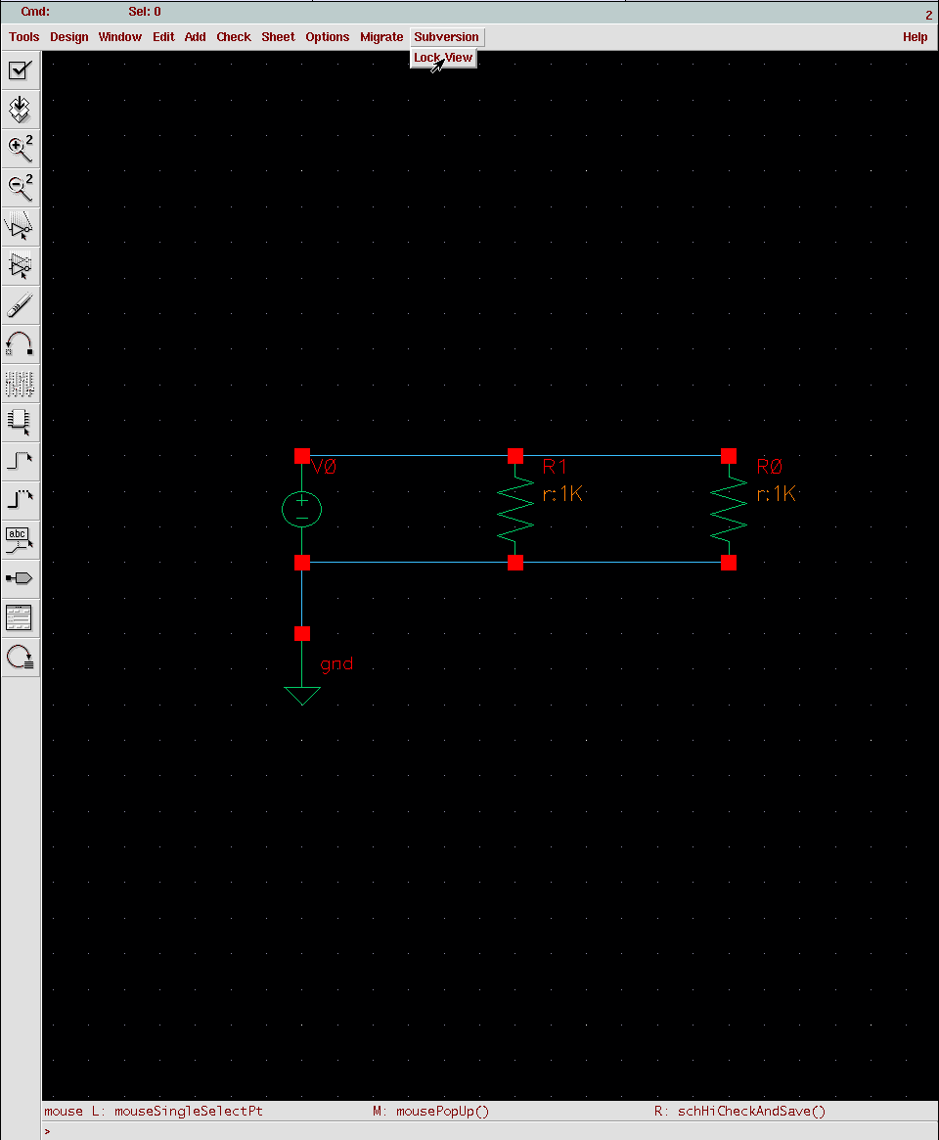The width and height of the screenshot is (939, 1140).
Task: Click the schHiCheckAndSave() status hint
Action: click(751, 1111)
